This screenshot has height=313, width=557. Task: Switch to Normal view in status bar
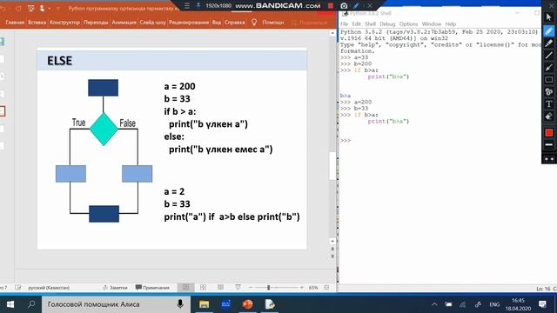pyautogui.click(x=185, y=288)
